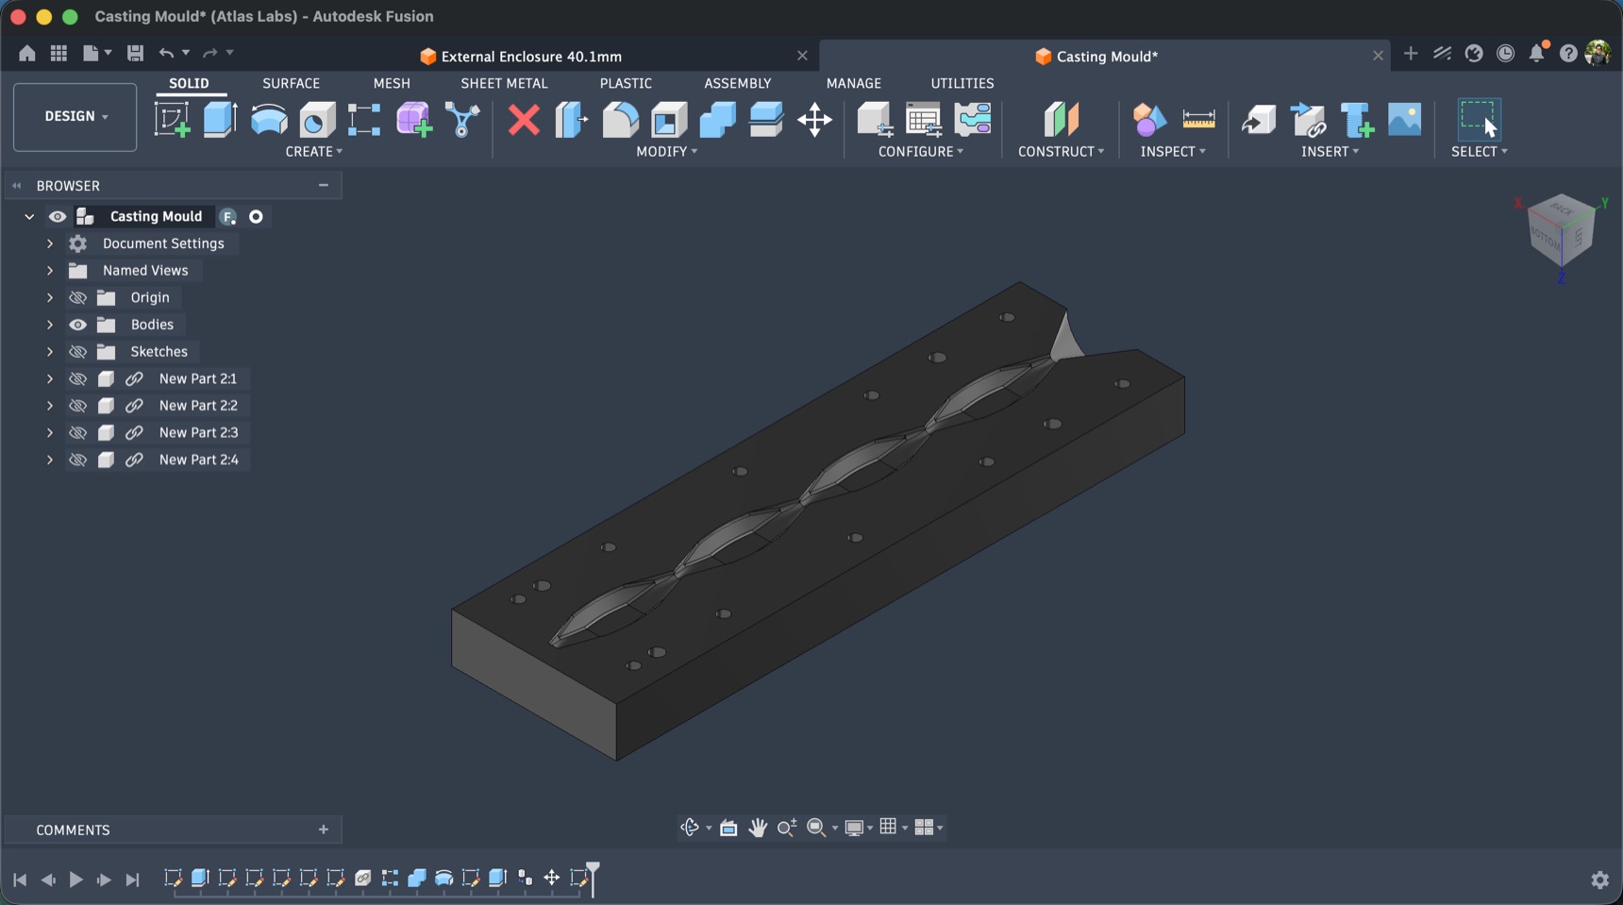This screenshot has width=1623, height=905.
Task: Open the CREATE panel dropdown
Action: pos(313,152)
